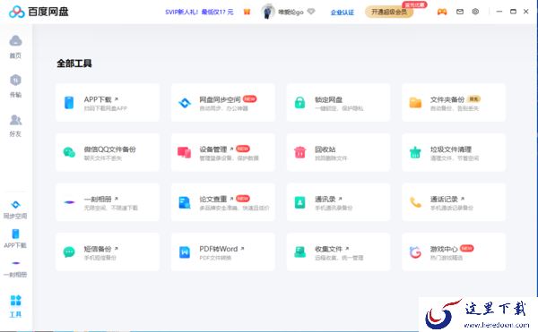
Task: Click the green basket icon for 垃圾文件清理
Action: pyautogui.click(x=415, y=152)
